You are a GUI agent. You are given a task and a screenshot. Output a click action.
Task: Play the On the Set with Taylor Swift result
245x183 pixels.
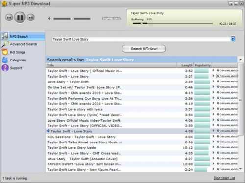pyautogui.click(x=213, y=87)
